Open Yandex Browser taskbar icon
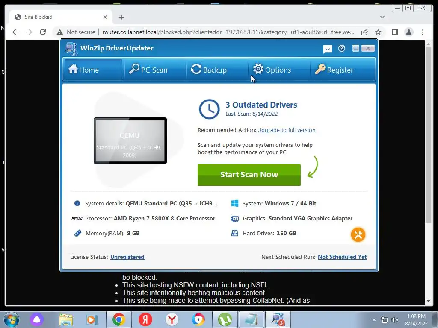This screenshot has height=328, width=438. (x=172, y=319)
